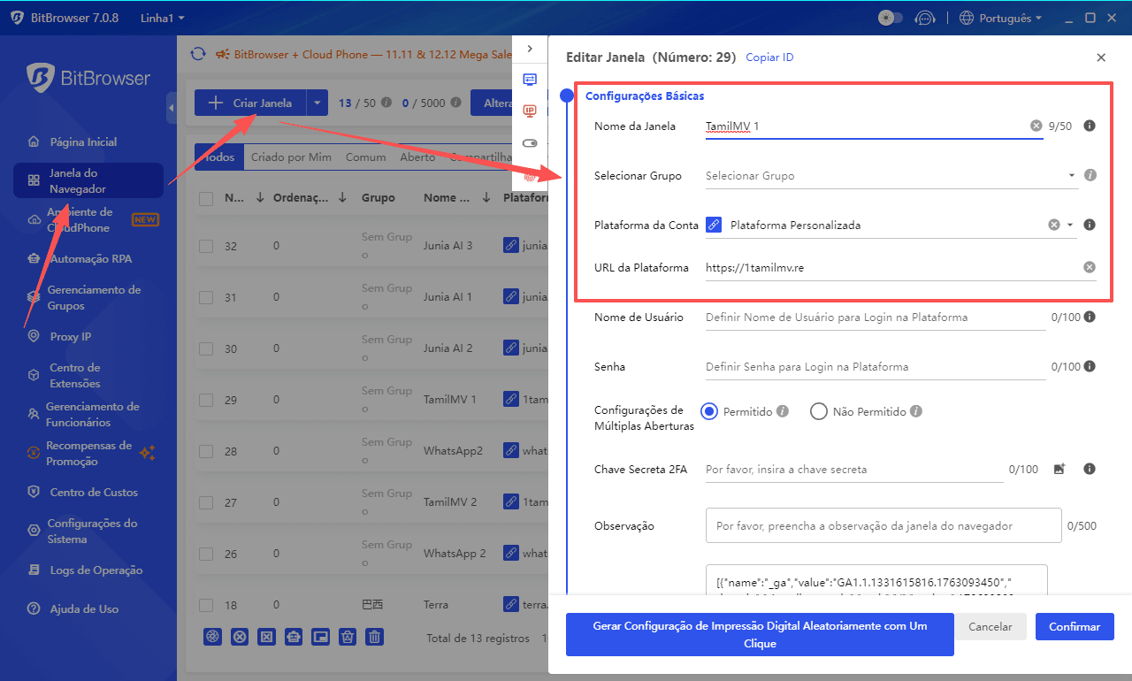Click the close-selected-windows circle-X icon
The width and height of the screenshot is (1132, 681).
click(x=240, y=637)
